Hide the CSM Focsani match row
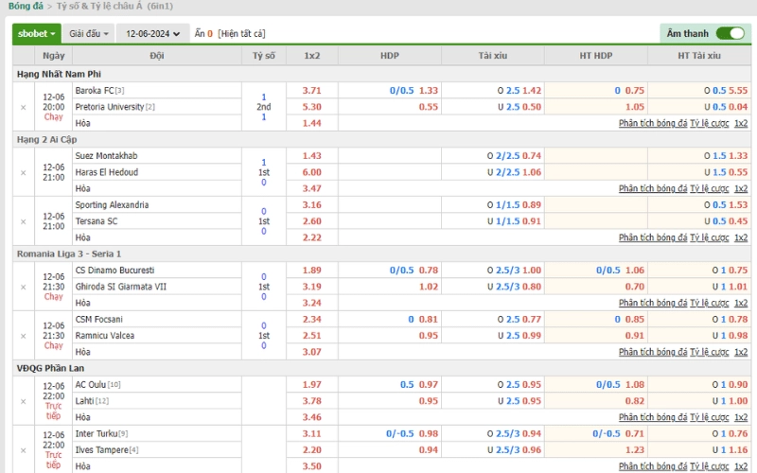 tap(23, 336)
